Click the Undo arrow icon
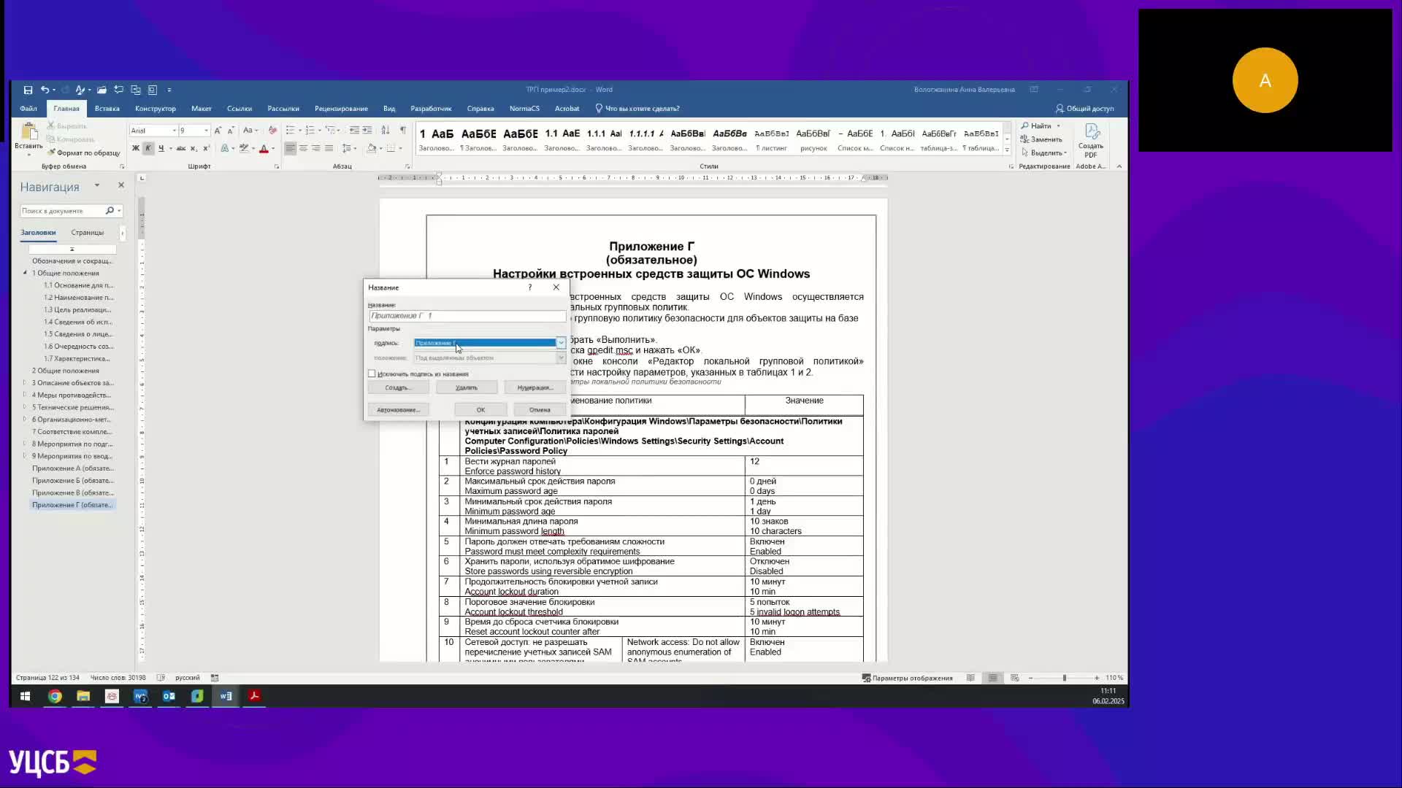 pyautogui.click(x=45, y=90)
